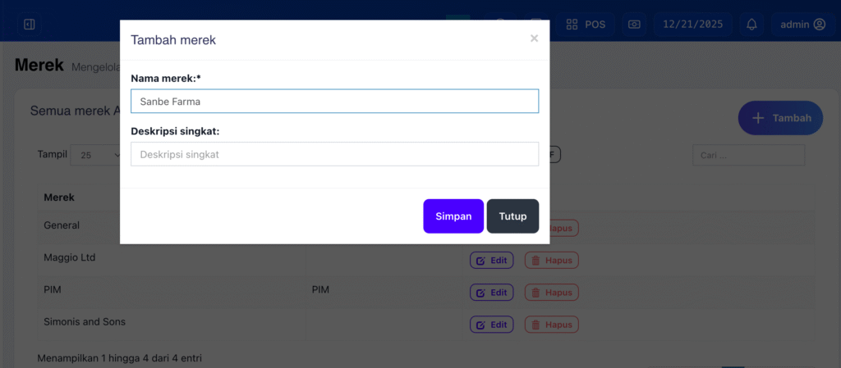Delete the PIM brand with Hapus
The image size is (841, 368).
pos(552,293)
